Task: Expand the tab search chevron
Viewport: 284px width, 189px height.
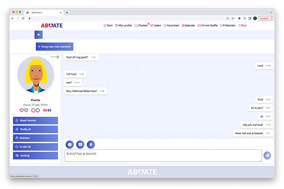Action: (271, 12)
